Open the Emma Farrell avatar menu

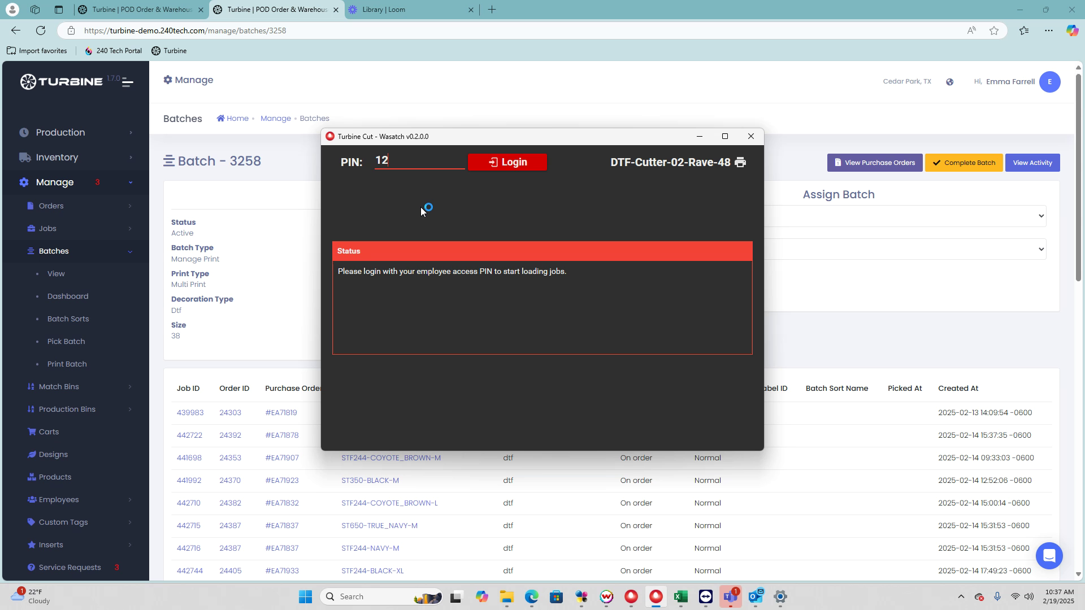tap(1049, 82)
